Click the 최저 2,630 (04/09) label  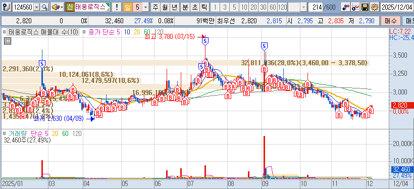(x=58, y=119)
